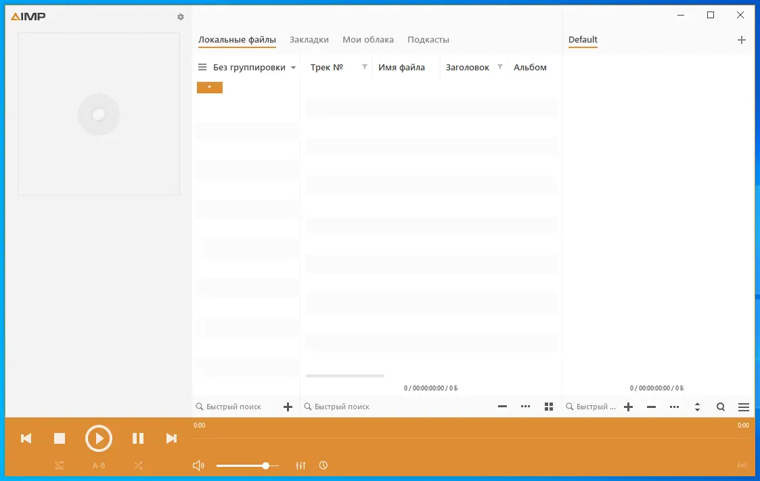Add a new playlist with plus
Viewport: 760px width, 481px height.
[x=741, y=40]
